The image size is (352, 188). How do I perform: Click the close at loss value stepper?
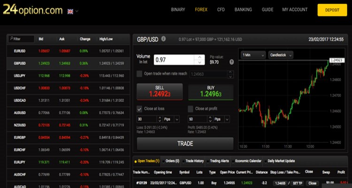point(161,120)
